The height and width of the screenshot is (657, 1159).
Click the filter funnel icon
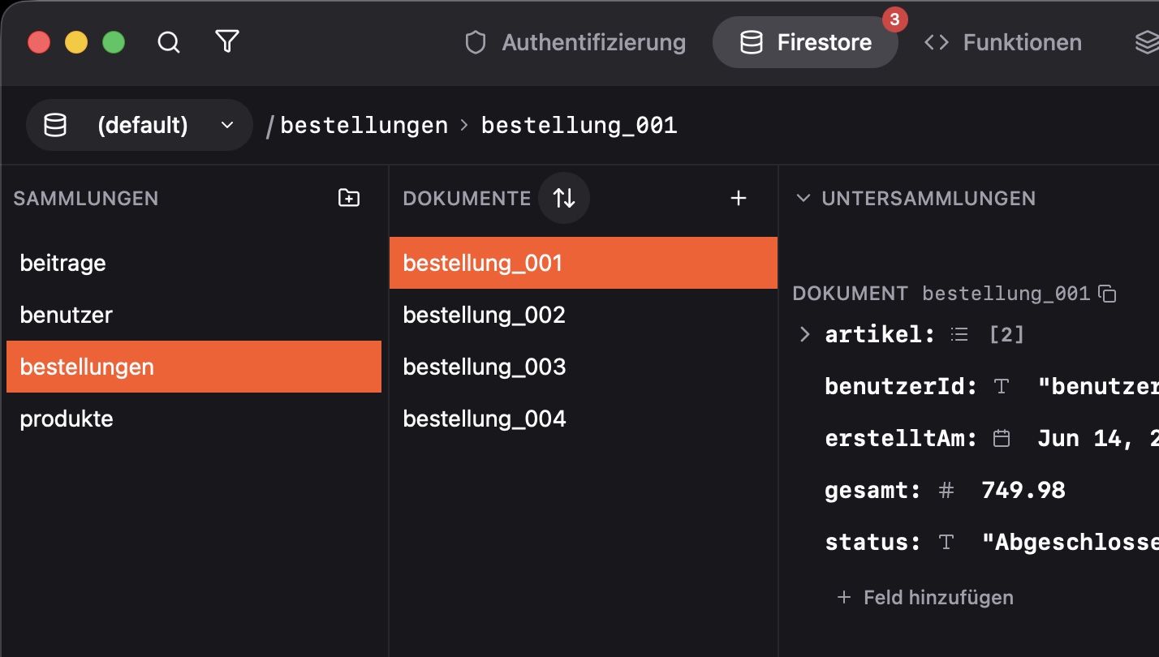point(227,41)
